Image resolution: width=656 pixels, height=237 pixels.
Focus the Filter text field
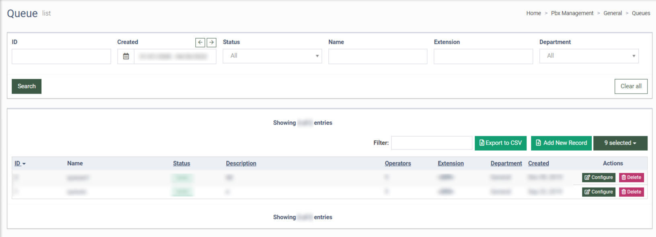pos(431,143)
